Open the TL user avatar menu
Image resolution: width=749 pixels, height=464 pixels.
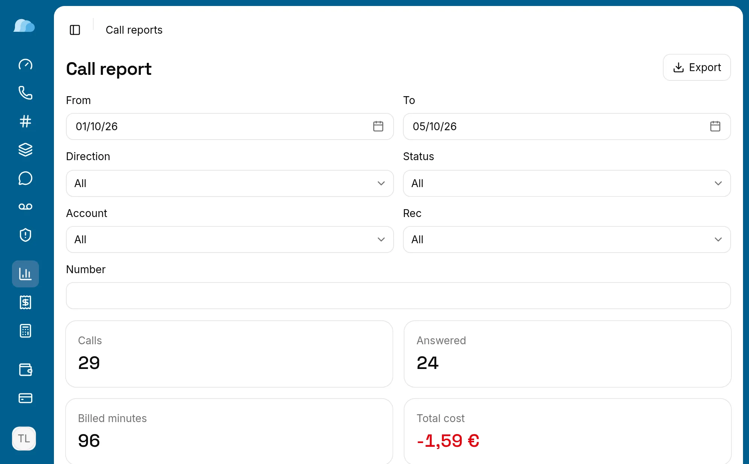coord(24,439)
